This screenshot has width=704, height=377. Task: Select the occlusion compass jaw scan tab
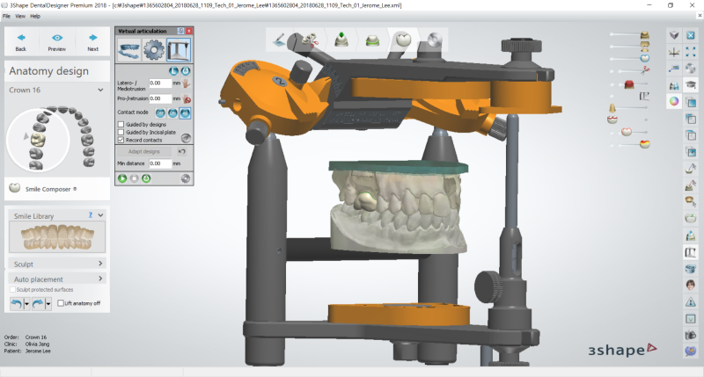click(129, 50)
